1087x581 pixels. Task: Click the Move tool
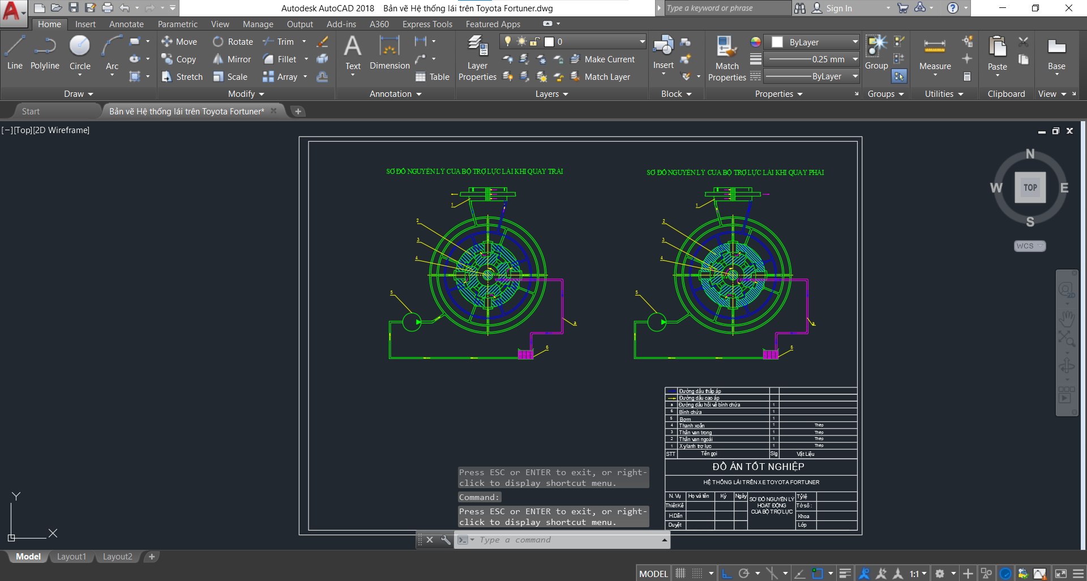click(x=179, y=41)
